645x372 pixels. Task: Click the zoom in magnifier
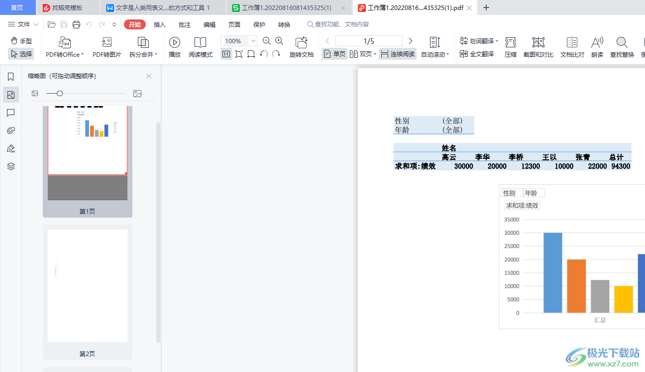pos(279,41)
